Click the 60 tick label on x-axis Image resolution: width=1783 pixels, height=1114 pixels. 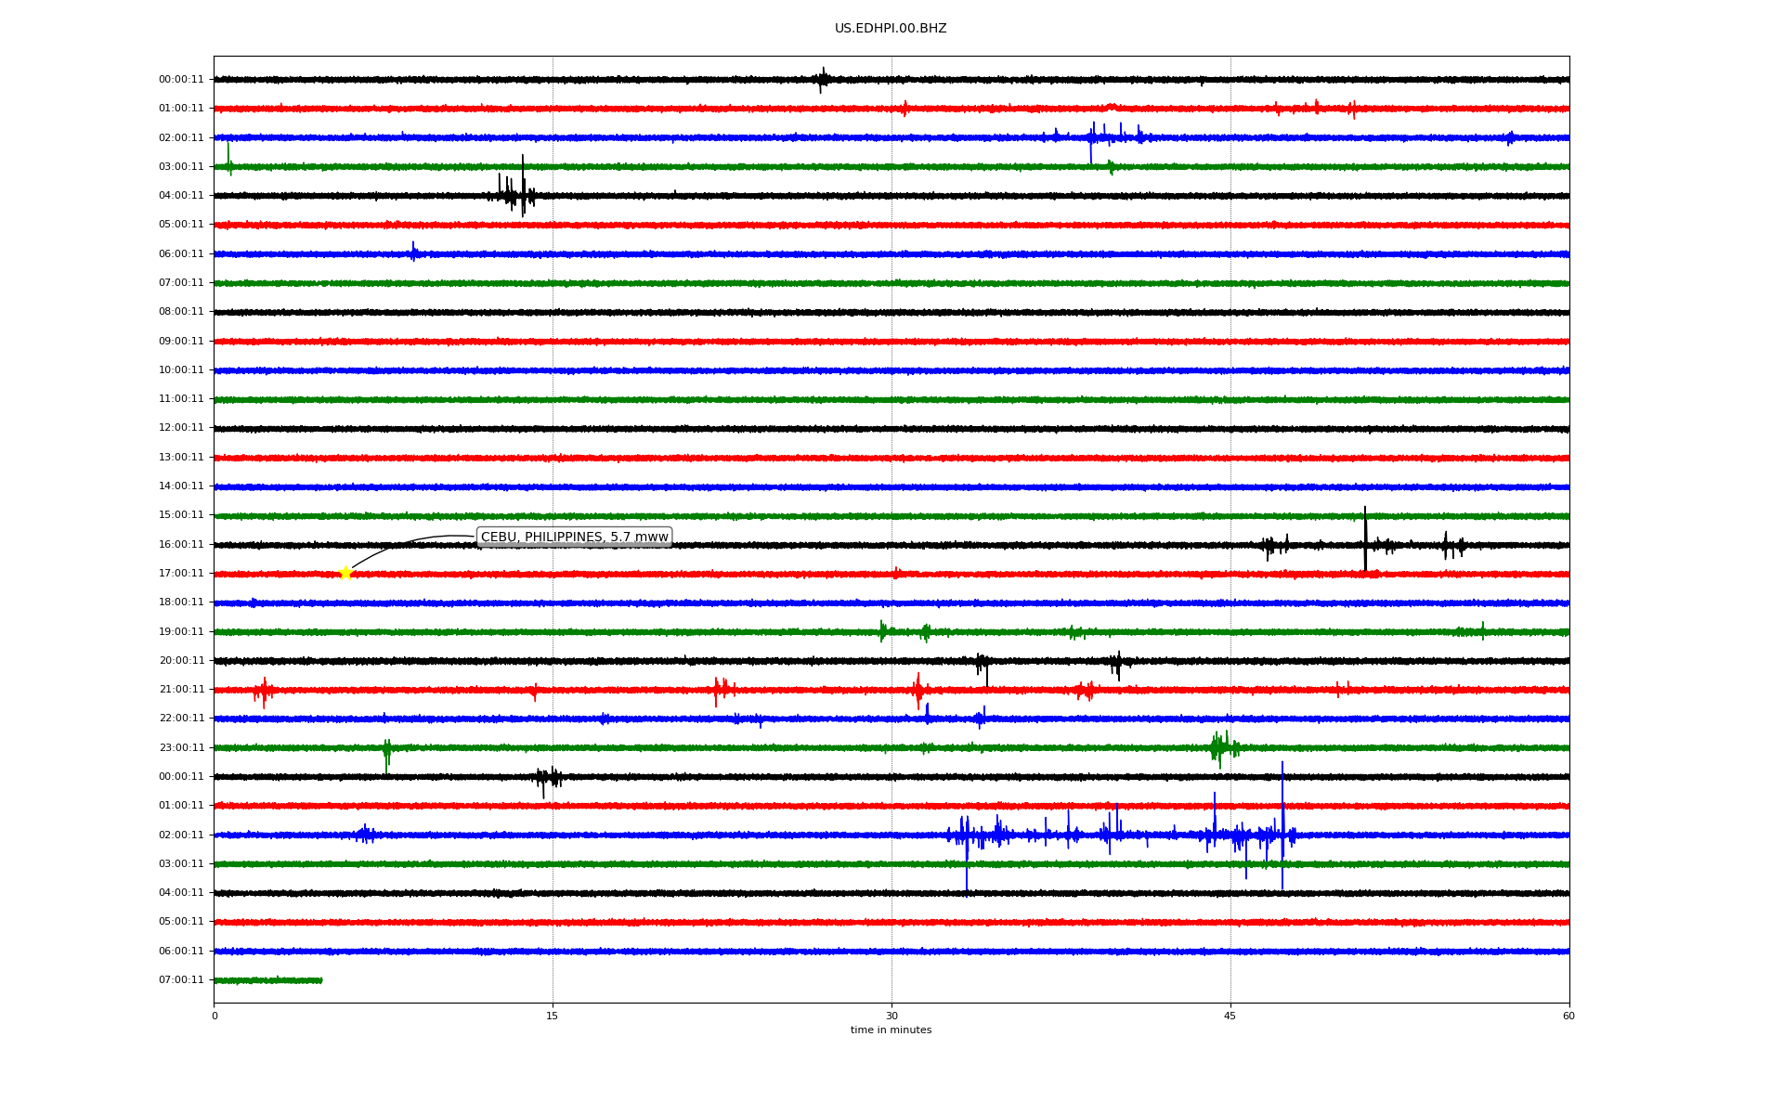click(1568, 1016)
